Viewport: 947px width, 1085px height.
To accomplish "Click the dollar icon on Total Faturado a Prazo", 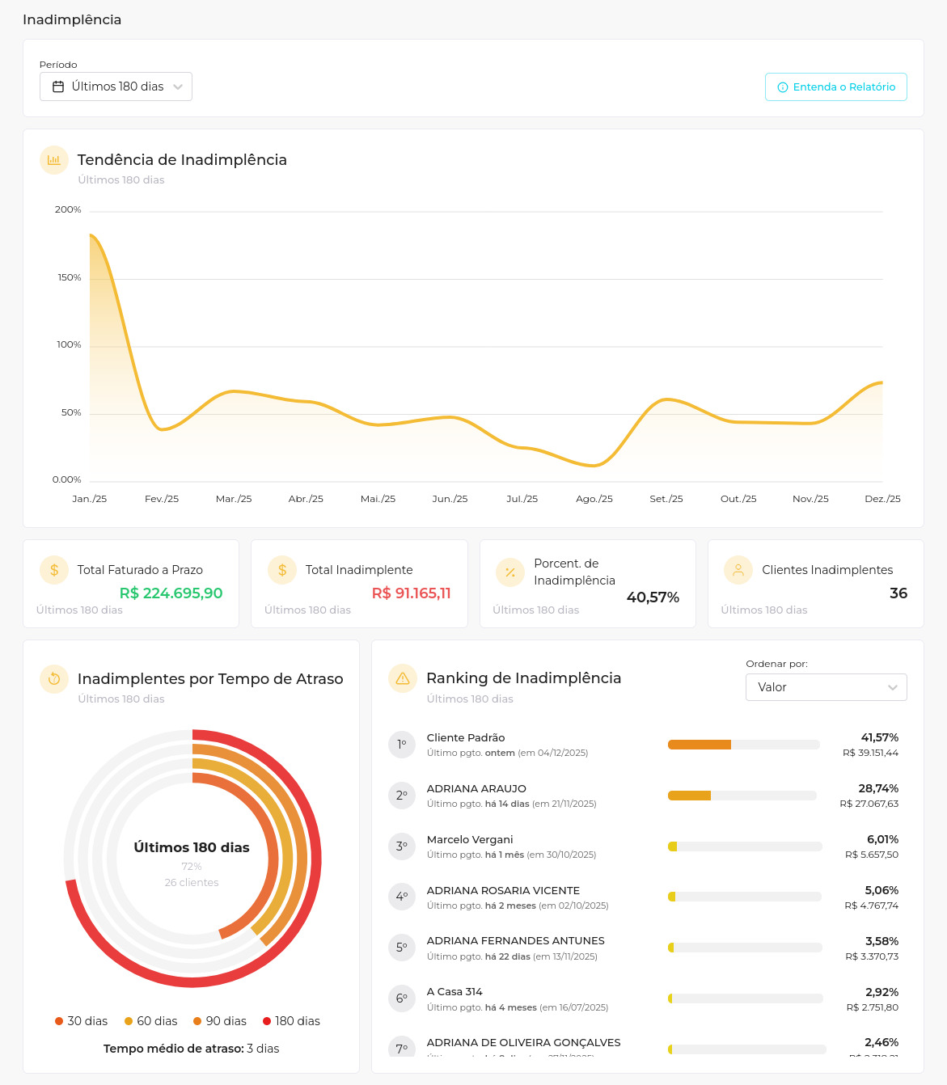I will (54, 570).
